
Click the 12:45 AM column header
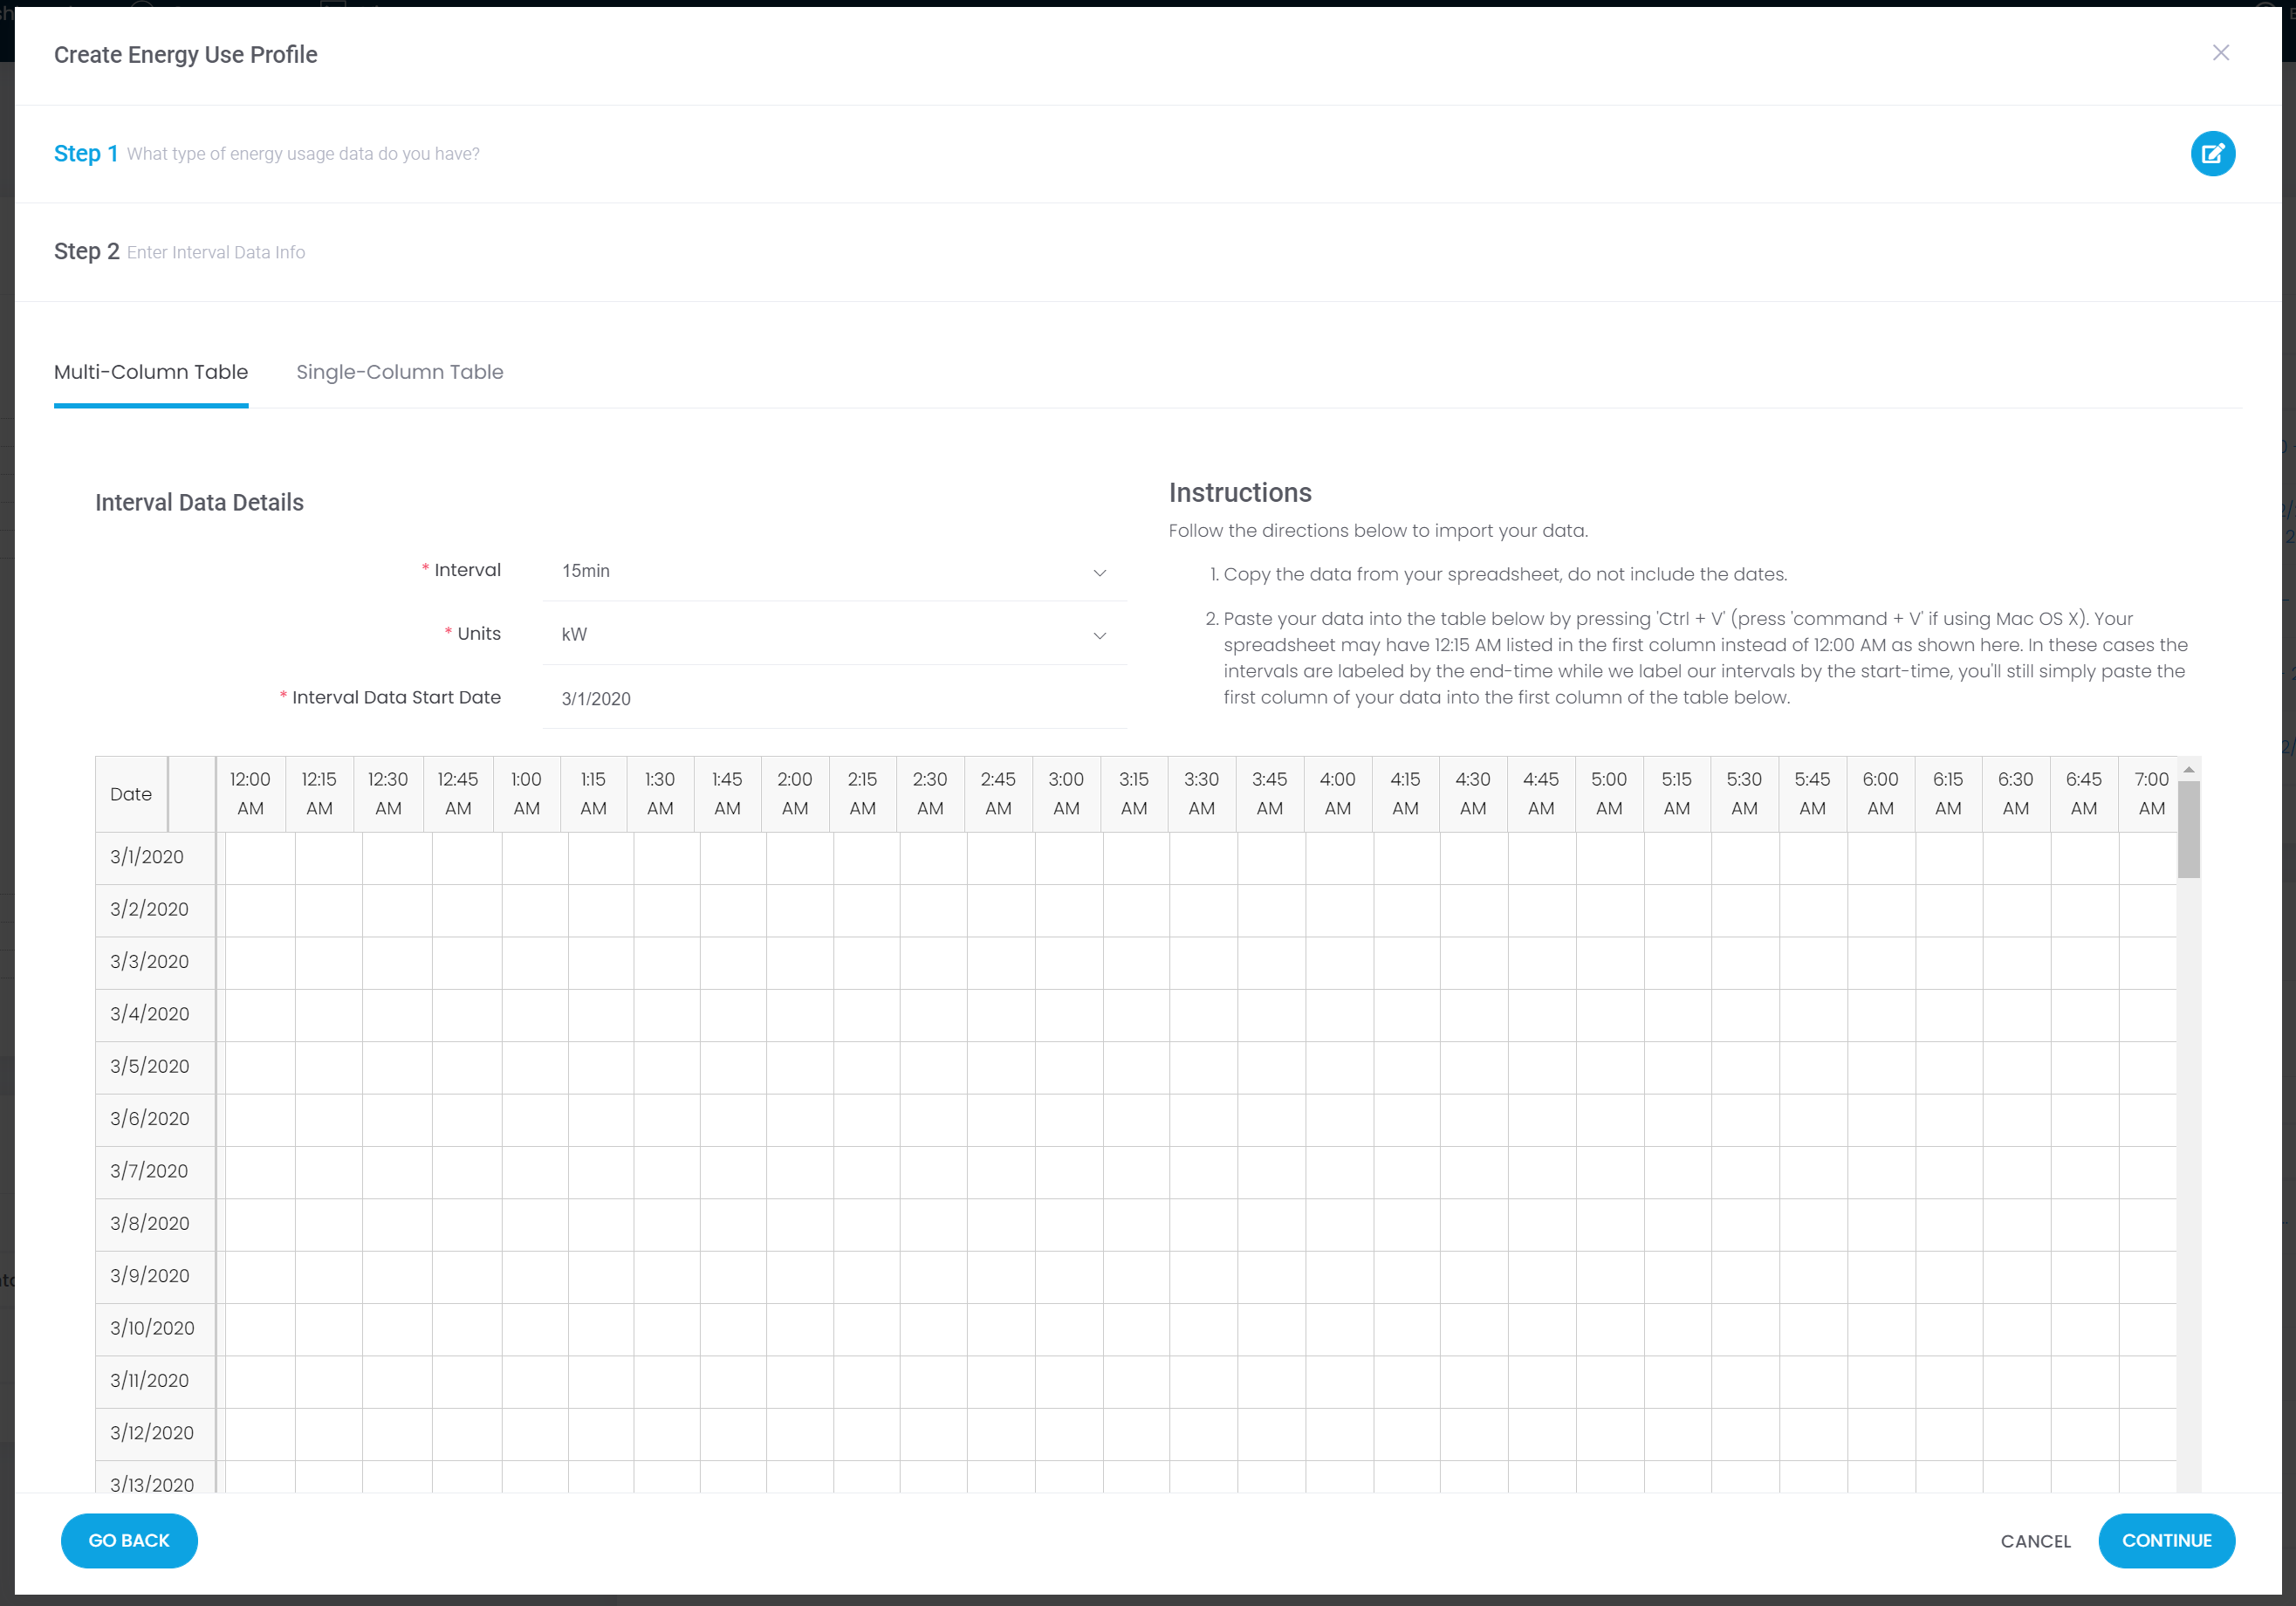pos(458,794)
